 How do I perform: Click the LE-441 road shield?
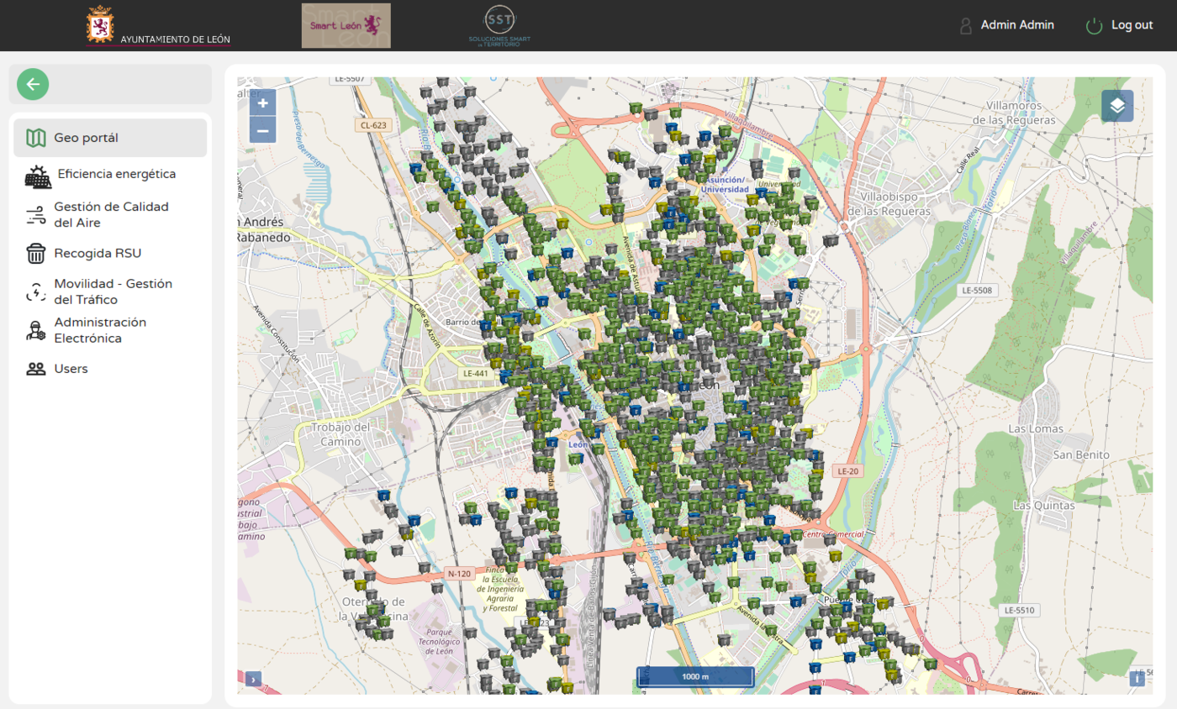pos(475,373)
